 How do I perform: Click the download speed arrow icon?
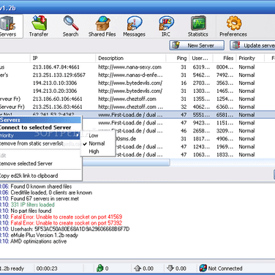[x=170, y=268]
